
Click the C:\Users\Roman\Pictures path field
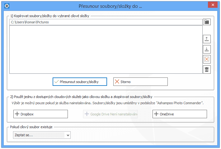click(x=106, y=22)
